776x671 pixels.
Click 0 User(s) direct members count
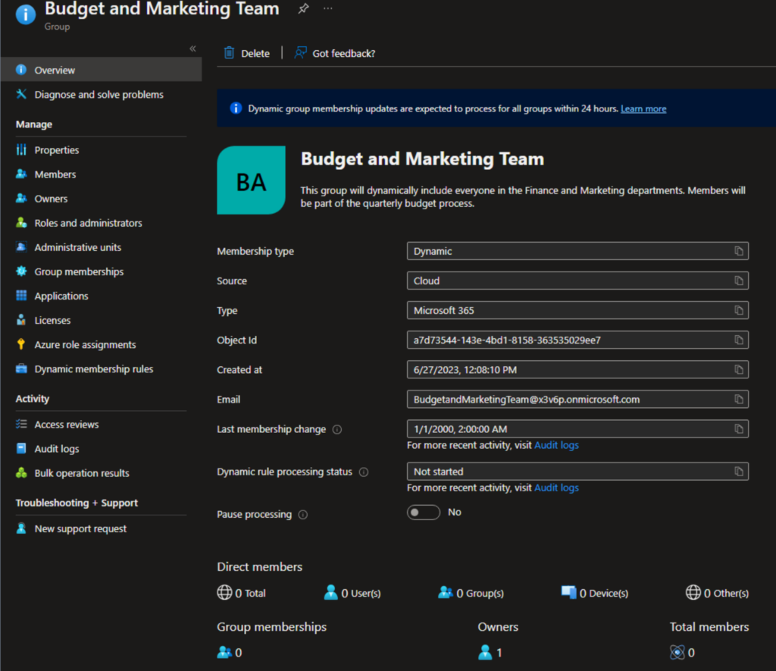[352, 593]
